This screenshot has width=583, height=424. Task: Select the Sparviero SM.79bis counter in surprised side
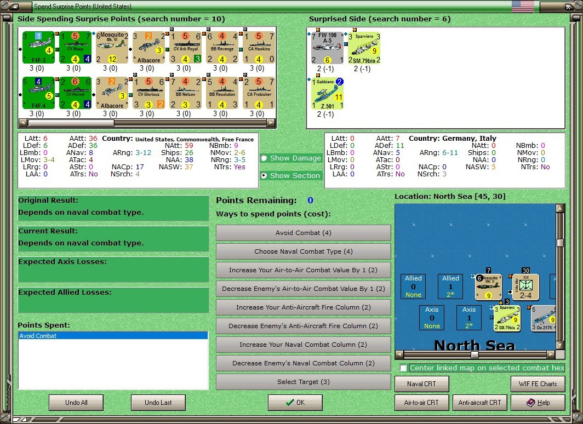364,48
